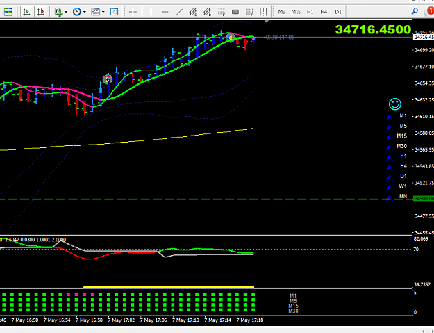Open the notifications chat bubble
The width and height of the screenshot is (434, 333).
pos(429,12)
